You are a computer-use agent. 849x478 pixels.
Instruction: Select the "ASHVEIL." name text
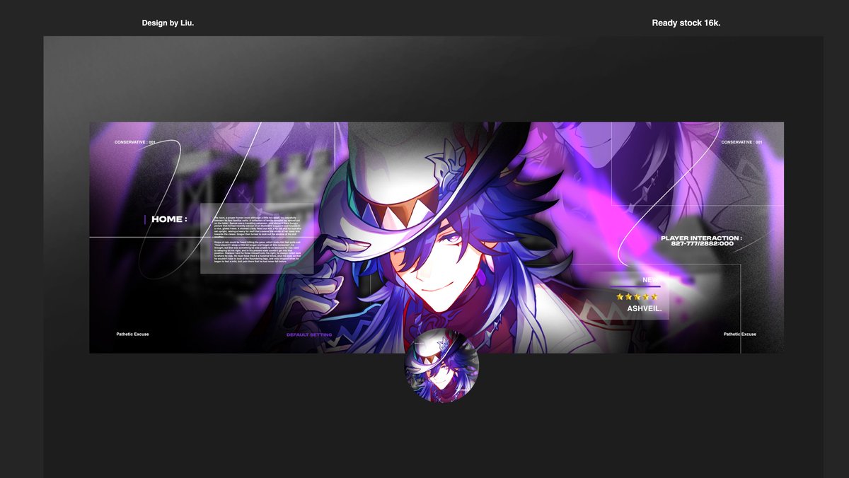643,308
